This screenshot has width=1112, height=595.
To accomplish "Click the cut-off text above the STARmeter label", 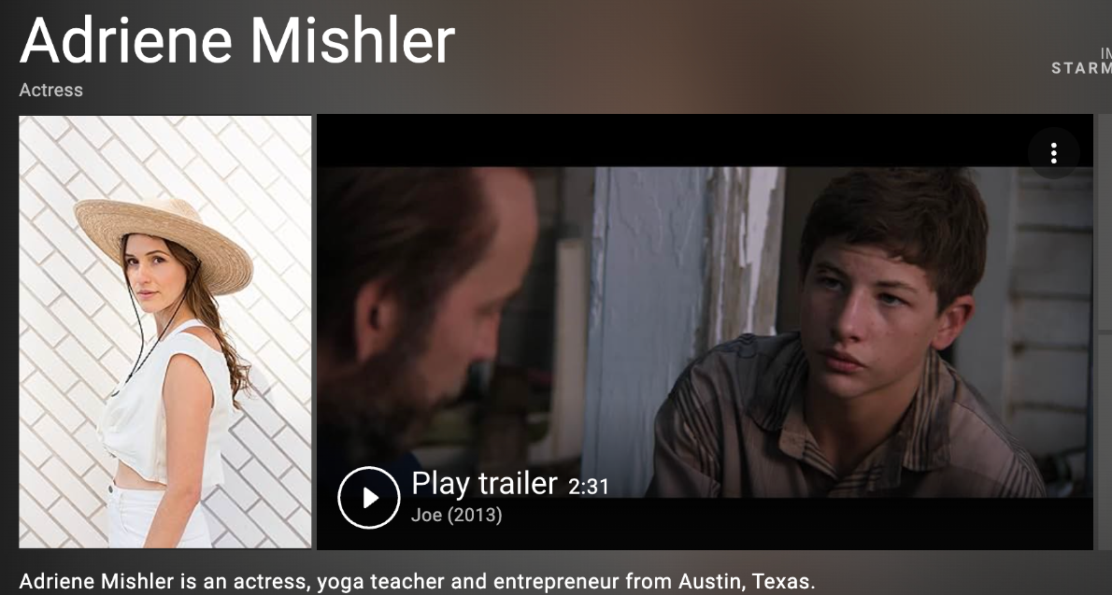I will [1106, 52].
